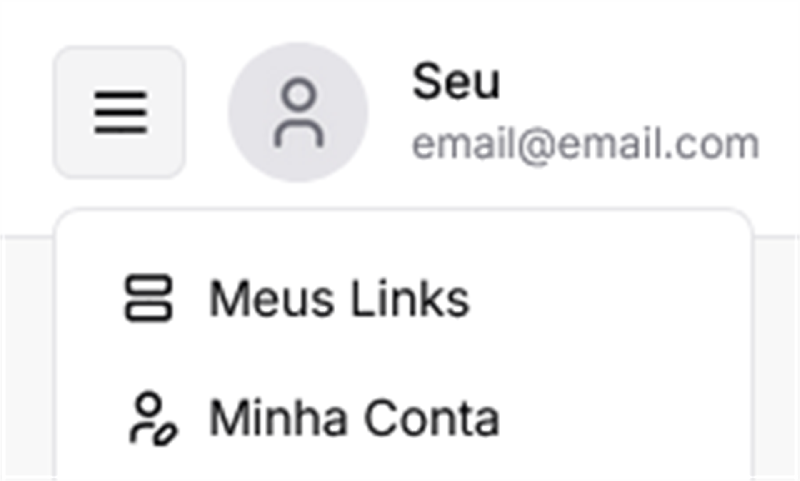Select the grey email line under Seu

585,144
